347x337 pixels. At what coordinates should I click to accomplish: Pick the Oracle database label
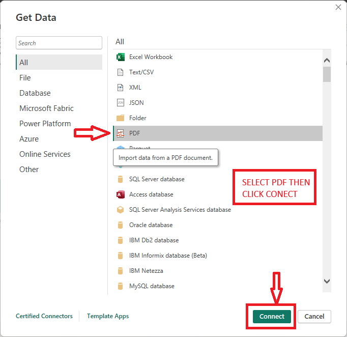pyautogui.click(x=151, y=225)
